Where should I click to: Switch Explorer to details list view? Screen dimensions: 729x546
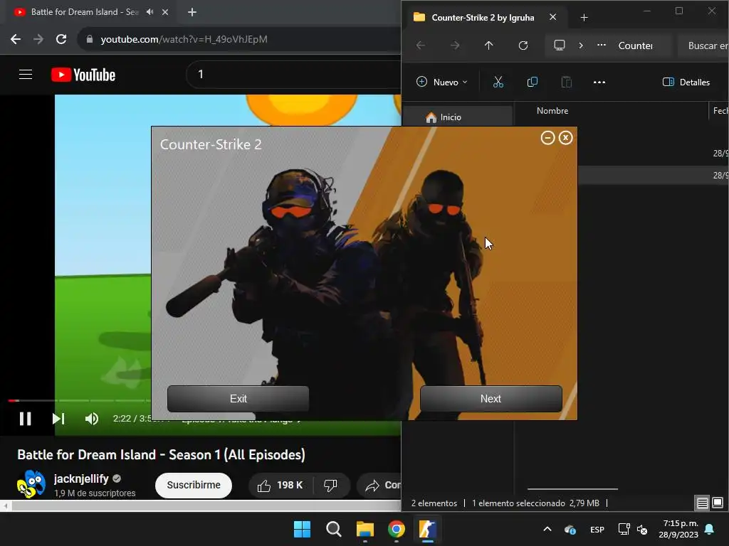point(703,503)
